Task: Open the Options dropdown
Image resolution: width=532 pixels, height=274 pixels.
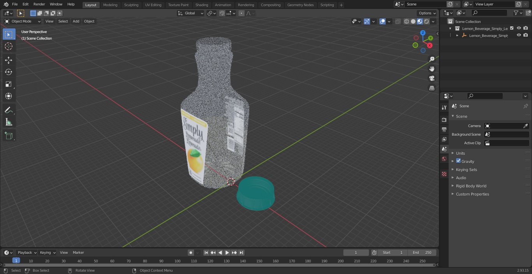Action: (x=427, y=13)
